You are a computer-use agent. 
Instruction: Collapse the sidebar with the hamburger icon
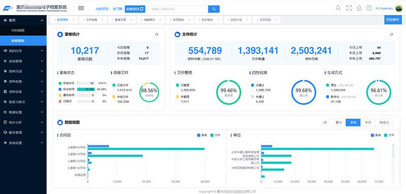coord(81,8)
